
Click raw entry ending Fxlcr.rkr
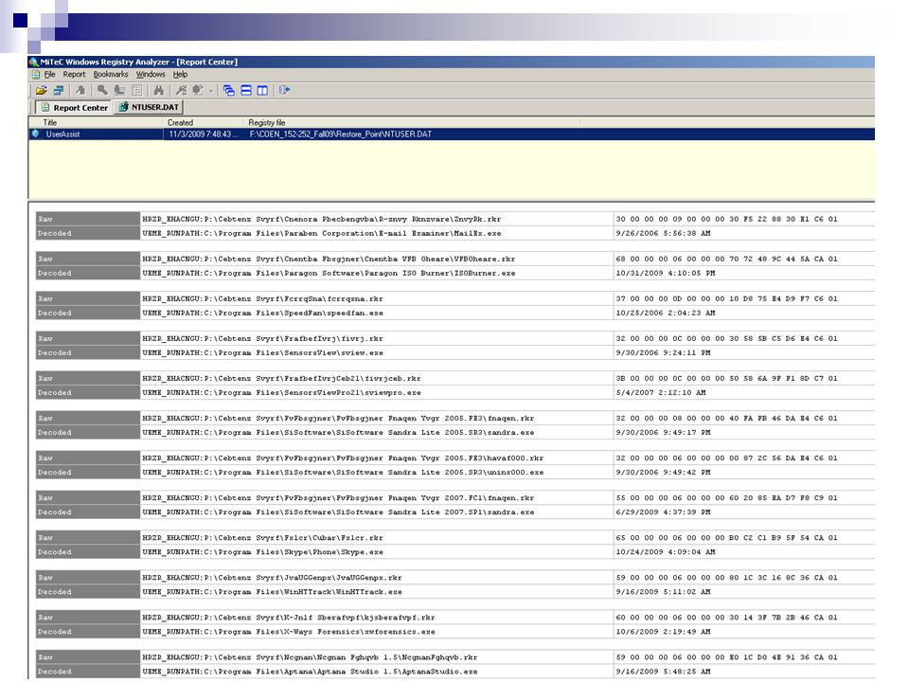point(262,538)
